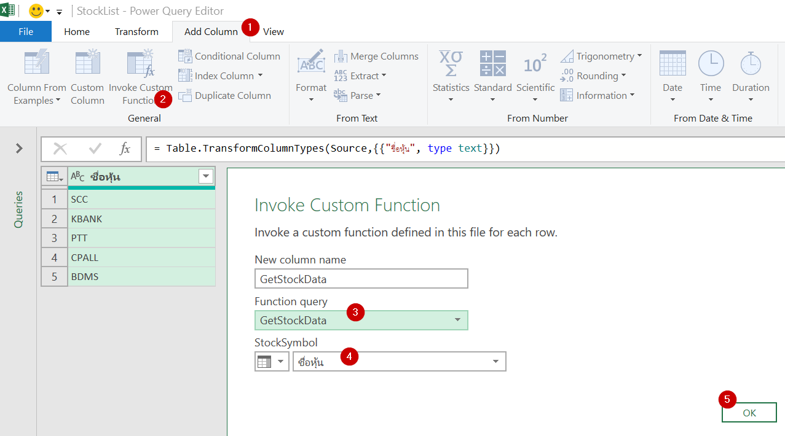Screen dimensions: 785x436
Task: Open Column From Examples
Action: pyautogui.click(x=36, y=77)
